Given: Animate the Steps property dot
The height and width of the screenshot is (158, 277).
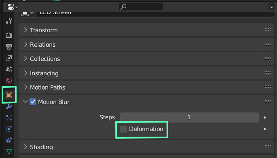Looking at the screenshot, I should pyautogui.click(x=264, y=117).
